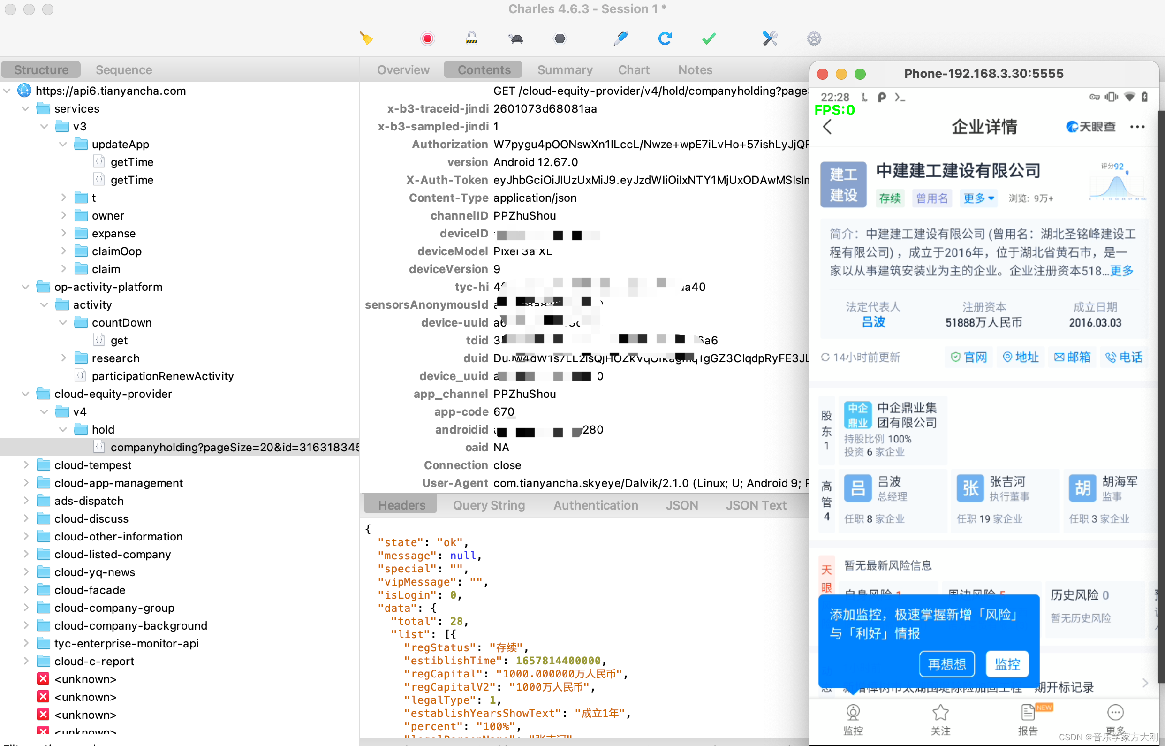Expand the research folder
Viewport: 1165px width, 746px height.
(63, 358)
